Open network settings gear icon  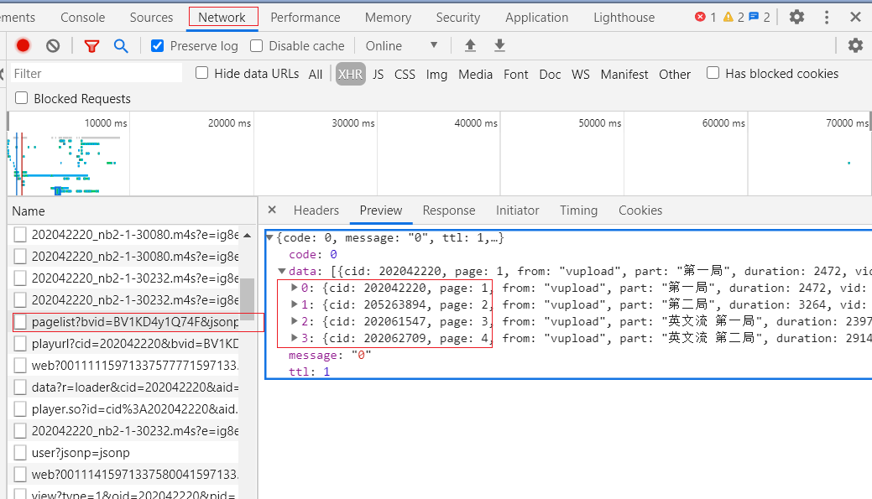click(855, 46)
